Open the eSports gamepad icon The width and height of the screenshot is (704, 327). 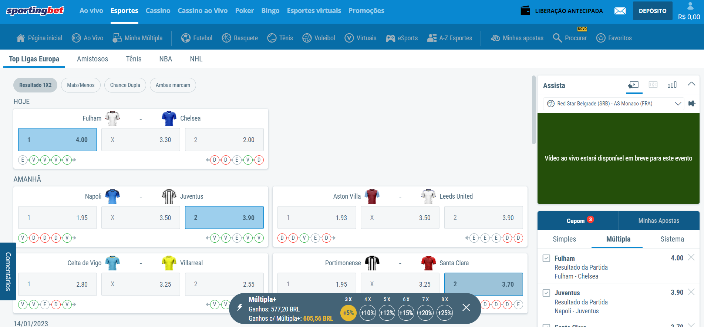[x=391, y=38]
